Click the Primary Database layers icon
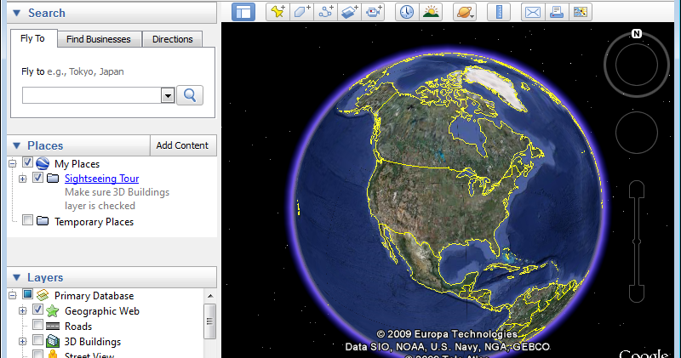681x358 pixels. tap(43, 296)
